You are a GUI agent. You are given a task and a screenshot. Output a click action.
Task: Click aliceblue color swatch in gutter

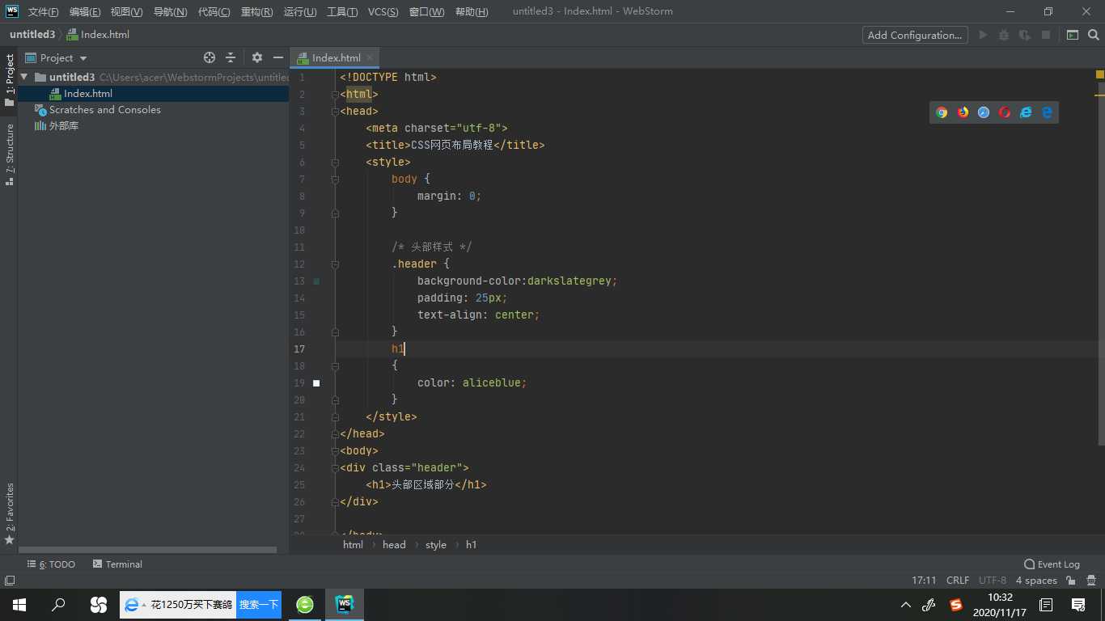tap(316, 383)
